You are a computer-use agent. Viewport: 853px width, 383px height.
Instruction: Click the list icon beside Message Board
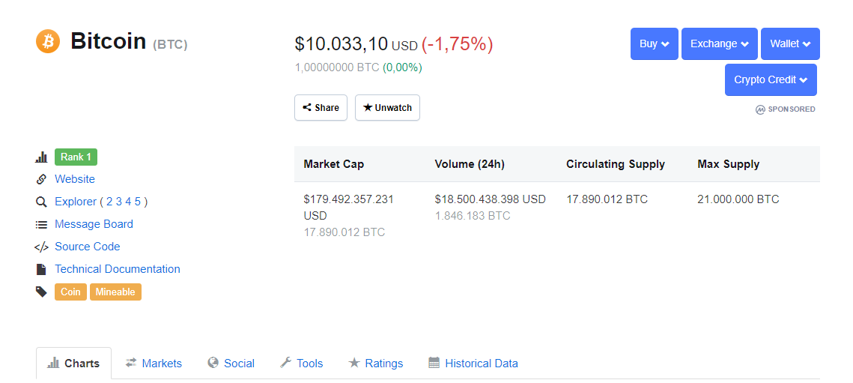click(x=41, y=224)
